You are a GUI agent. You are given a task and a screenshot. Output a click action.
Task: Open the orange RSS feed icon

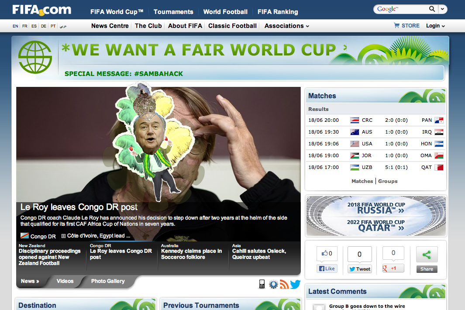coord(284,284)
